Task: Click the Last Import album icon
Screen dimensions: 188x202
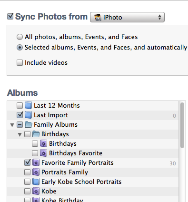Action: tap(29, 115)
